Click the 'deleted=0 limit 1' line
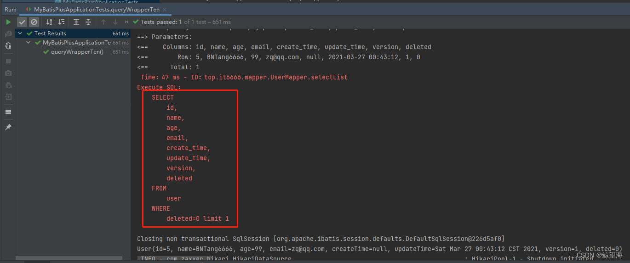630x263 pixels. (198, 218)
